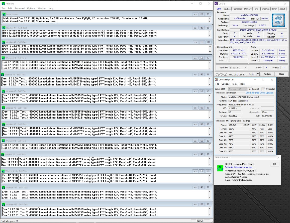Viewport: 290px width, 223px height.
Task: Click the Intel Core i7 logo in CPU-Z
Action: 278,20
